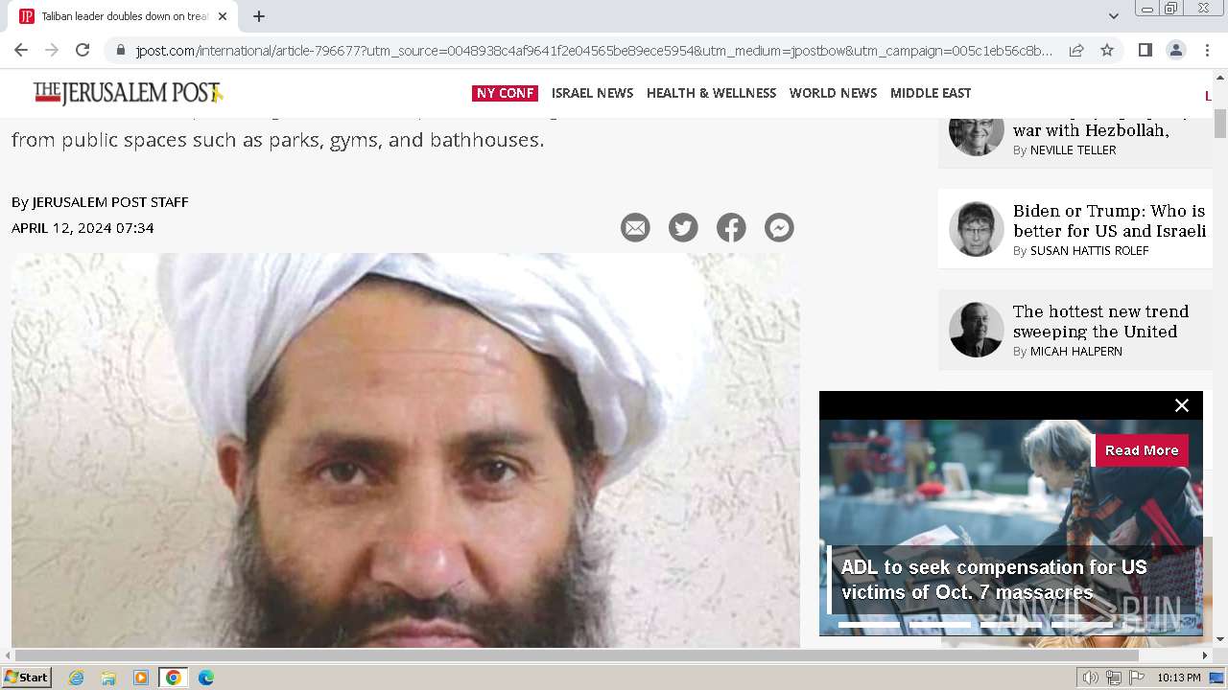1228x690 pixels.
Task: Open Chrome profile menu
Action: click(1176, 50)
